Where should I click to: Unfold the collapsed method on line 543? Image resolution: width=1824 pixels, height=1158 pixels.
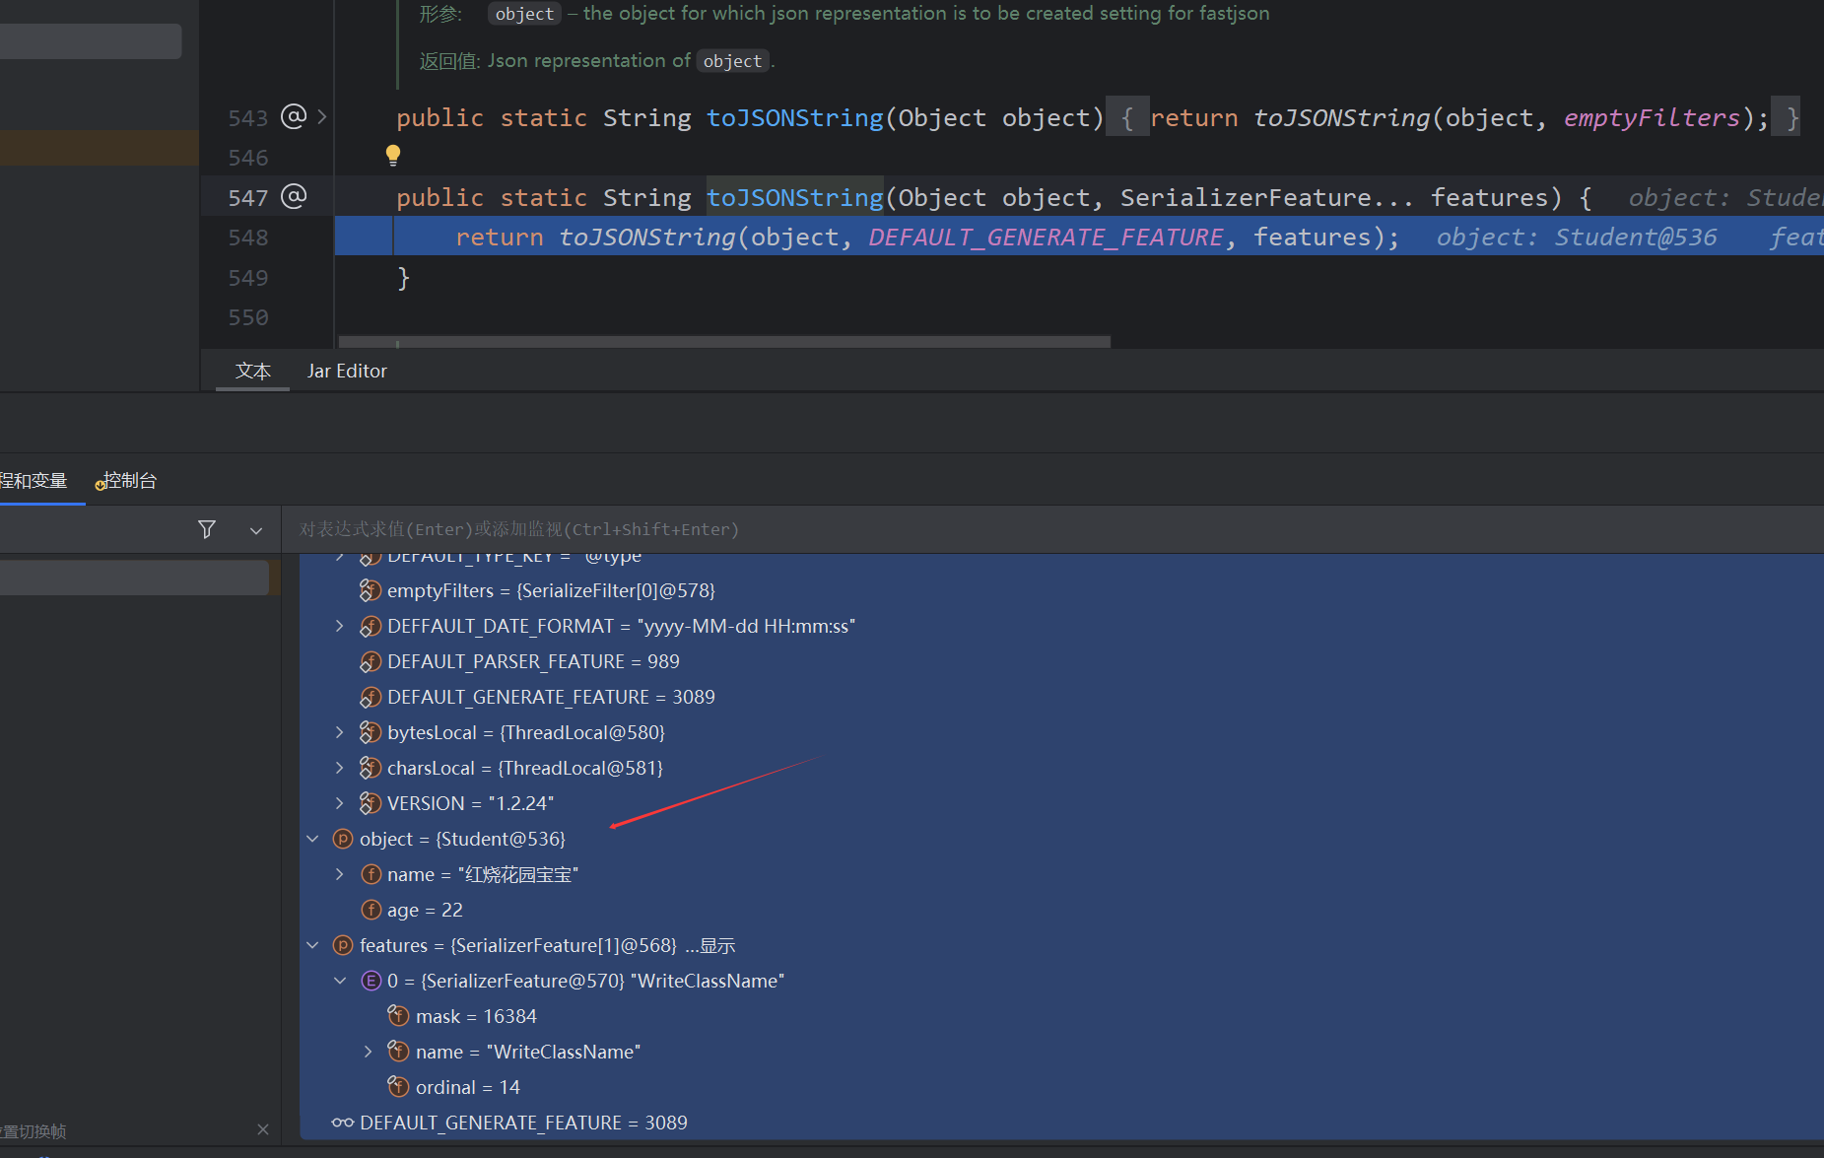pos(322,117)
